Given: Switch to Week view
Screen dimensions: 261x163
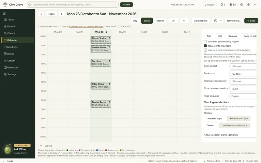Looking at the screenshot, I should [x=147, y=21].
